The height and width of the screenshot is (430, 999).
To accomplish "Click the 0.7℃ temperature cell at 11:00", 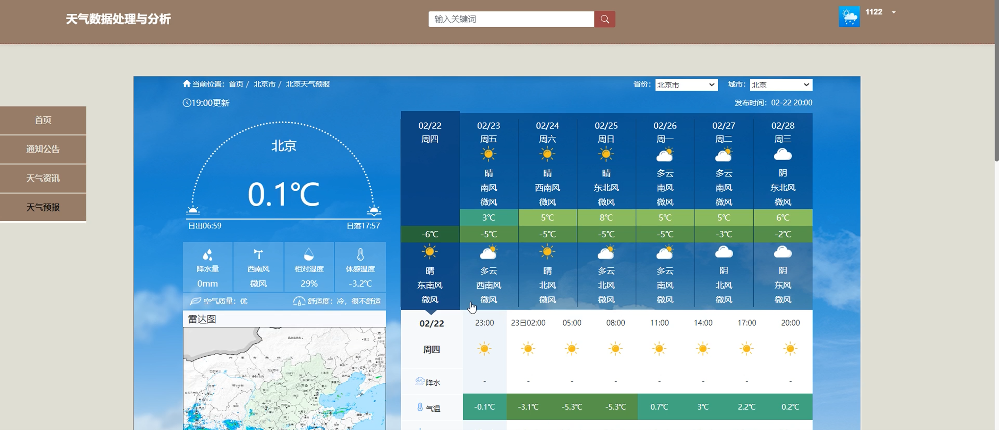I will coord(659,407).
